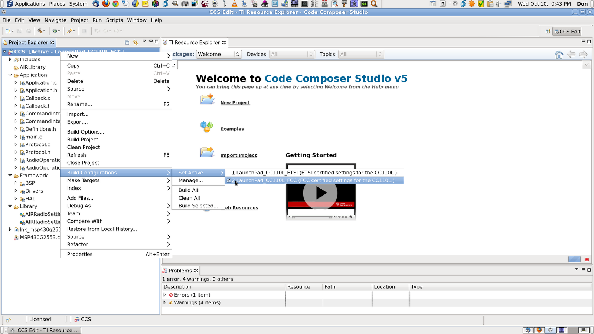
Task: Click the Import Project folder icon
Action: tap(207, 152)
